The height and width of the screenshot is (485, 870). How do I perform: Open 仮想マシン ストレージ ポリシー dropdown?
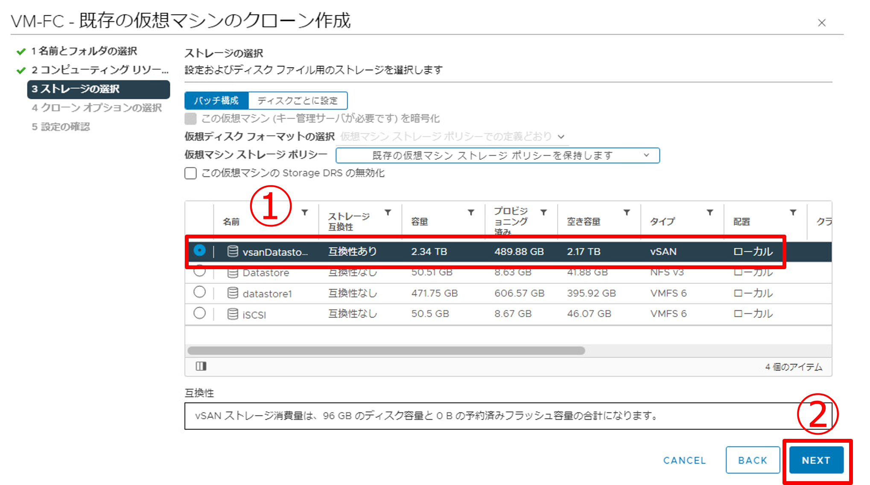[x=497, y=156]
